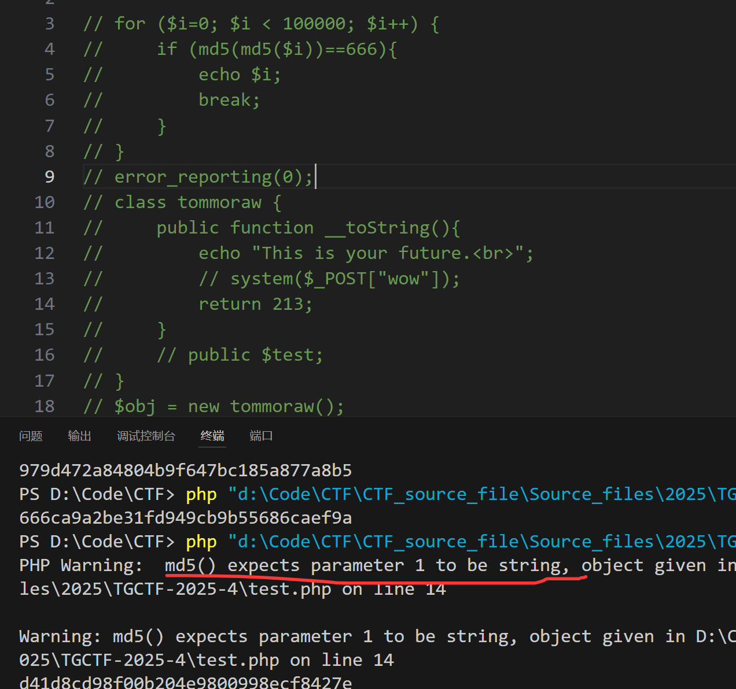
Task: Click the second php file path in terminal
Action: 480,542
